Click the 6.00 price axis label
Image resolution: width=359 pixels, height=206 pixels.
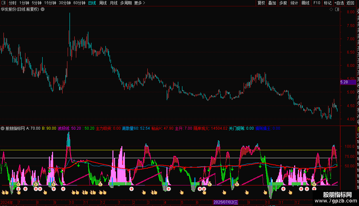(x=350, y=66)
